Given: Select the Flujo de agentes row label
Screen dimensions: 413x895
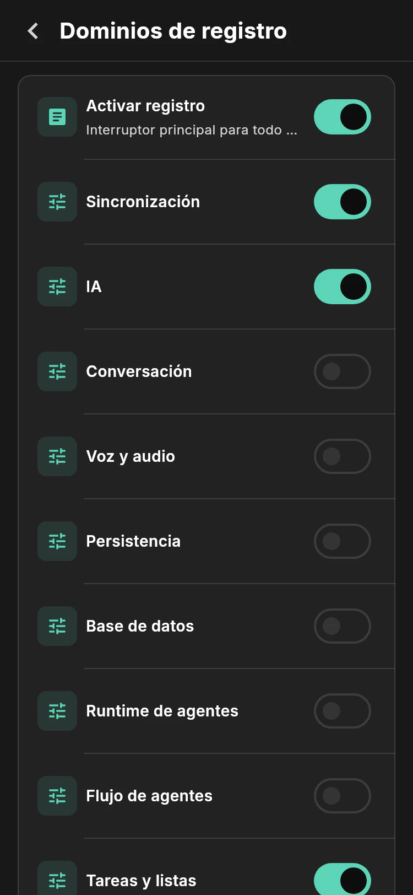Looking at the screenshot, I should pos(149,796).
